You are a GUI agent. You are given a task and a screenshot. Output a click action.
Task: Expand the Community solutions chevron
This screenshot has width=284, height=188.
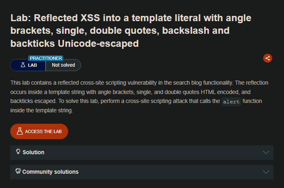[x=266, y=172]
